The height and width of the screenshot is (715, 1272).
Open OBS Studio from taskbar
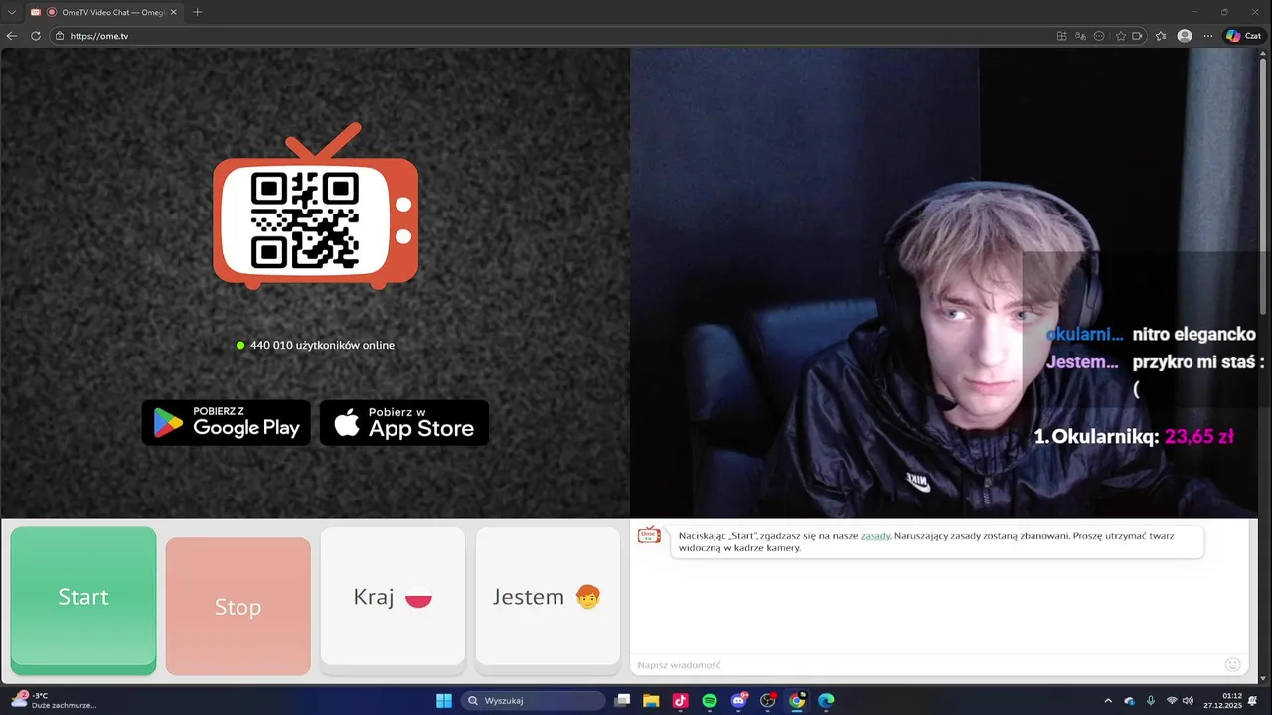pos(767,701)
